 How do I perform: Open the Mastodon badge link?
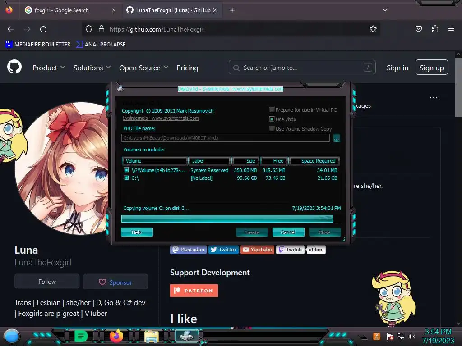(x=188, y=250)
